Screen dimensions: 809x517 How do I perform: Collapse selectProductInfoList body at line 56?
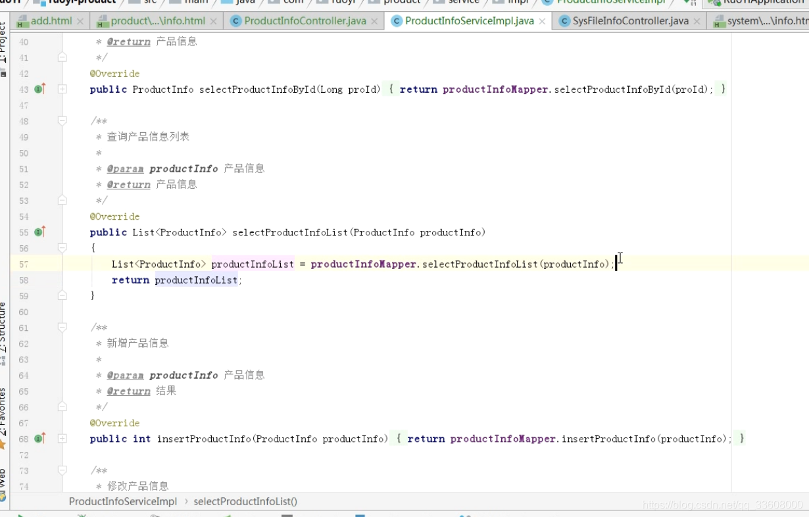click(62, 248)
